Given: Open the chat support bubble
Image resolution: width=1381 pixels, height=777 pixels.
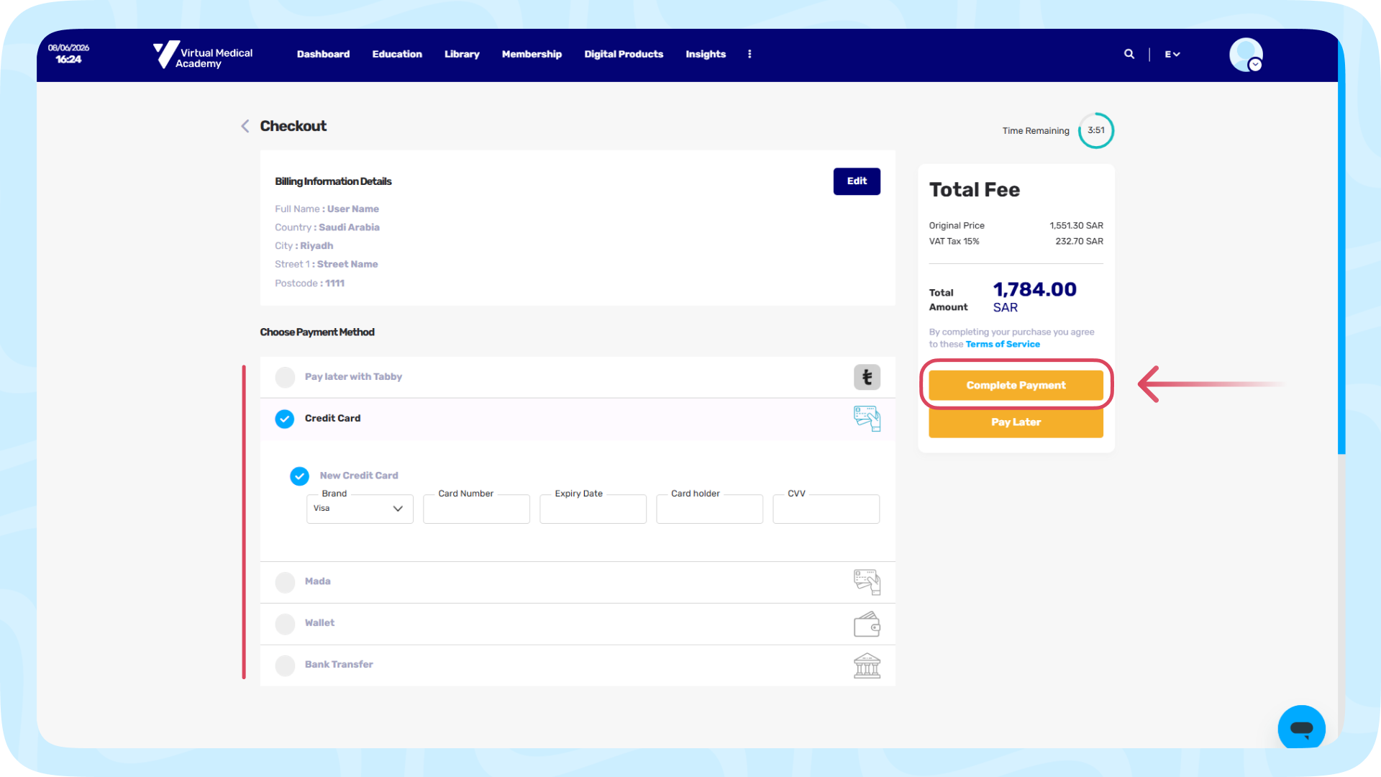Looking at the screenshot, I should (1301, 727).
